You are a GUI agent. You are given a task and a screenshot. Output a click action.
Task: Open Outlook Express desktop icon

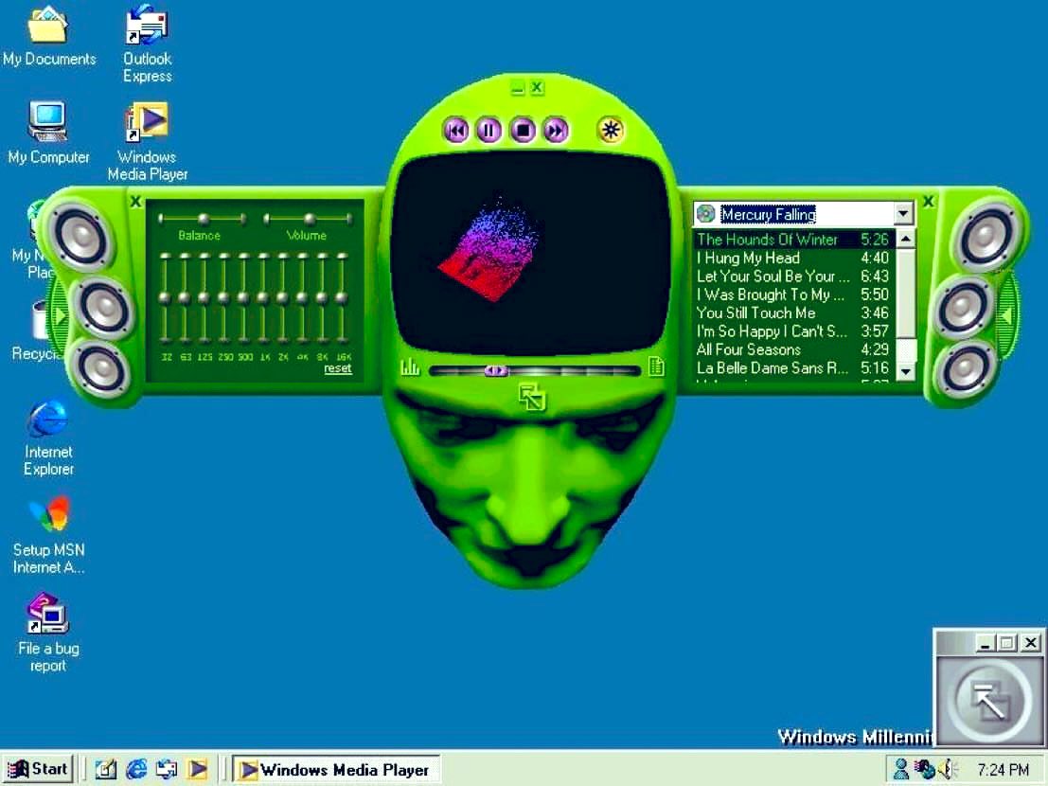[148, 45]
